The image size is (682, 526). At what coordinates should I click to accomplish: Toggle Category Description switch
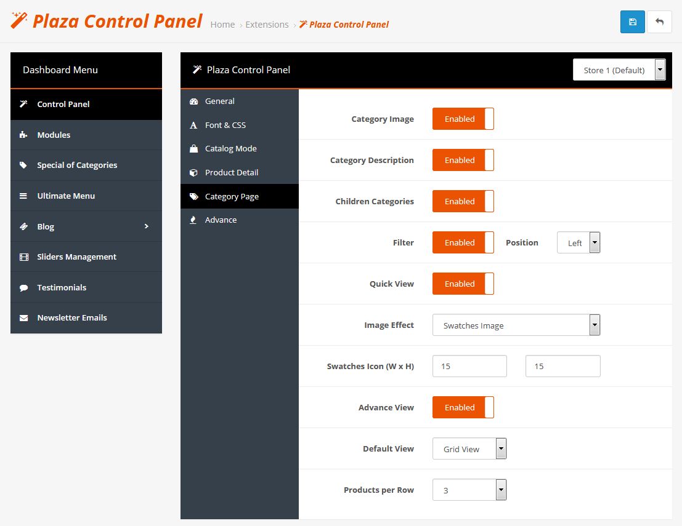(463, 160)
